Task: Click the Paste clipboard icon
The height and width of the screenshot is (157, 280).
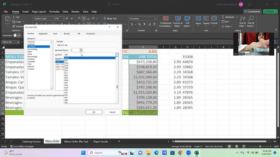Action: coord(7,18)
